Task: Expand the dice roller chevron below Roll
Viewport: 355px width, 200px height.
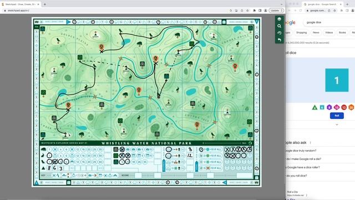Action: [x=337, y=124]
